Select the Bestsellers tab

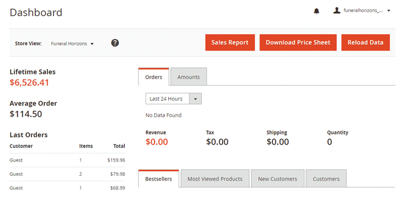click(x=159, y=178)
